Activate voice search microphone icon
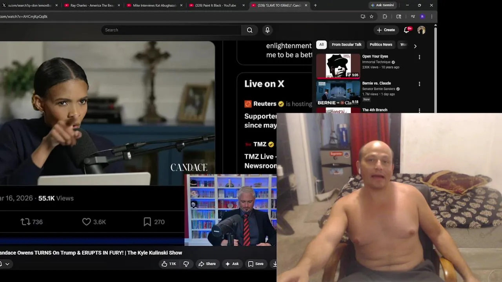The height and width of the screenshot is (282, 502). (x=267, y=30)
